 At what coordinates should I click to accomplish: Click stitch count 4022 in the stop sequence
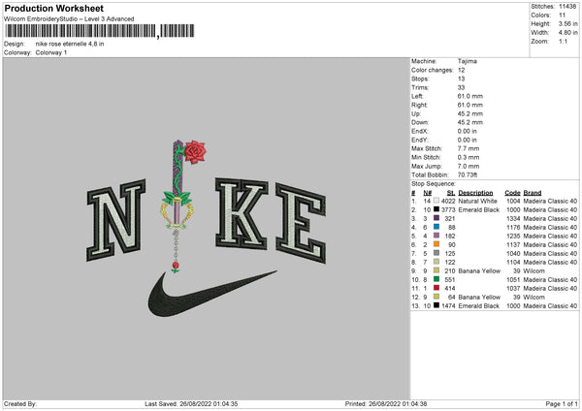coord(448,201)
